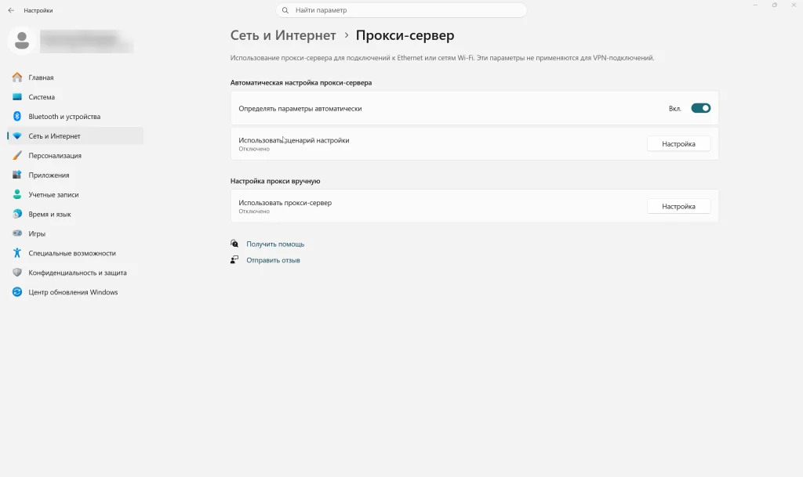Click Сеть и Интернет breadcrumb heading
The image size is (803, 477).
pyautogui.click(x=283, y=35)
